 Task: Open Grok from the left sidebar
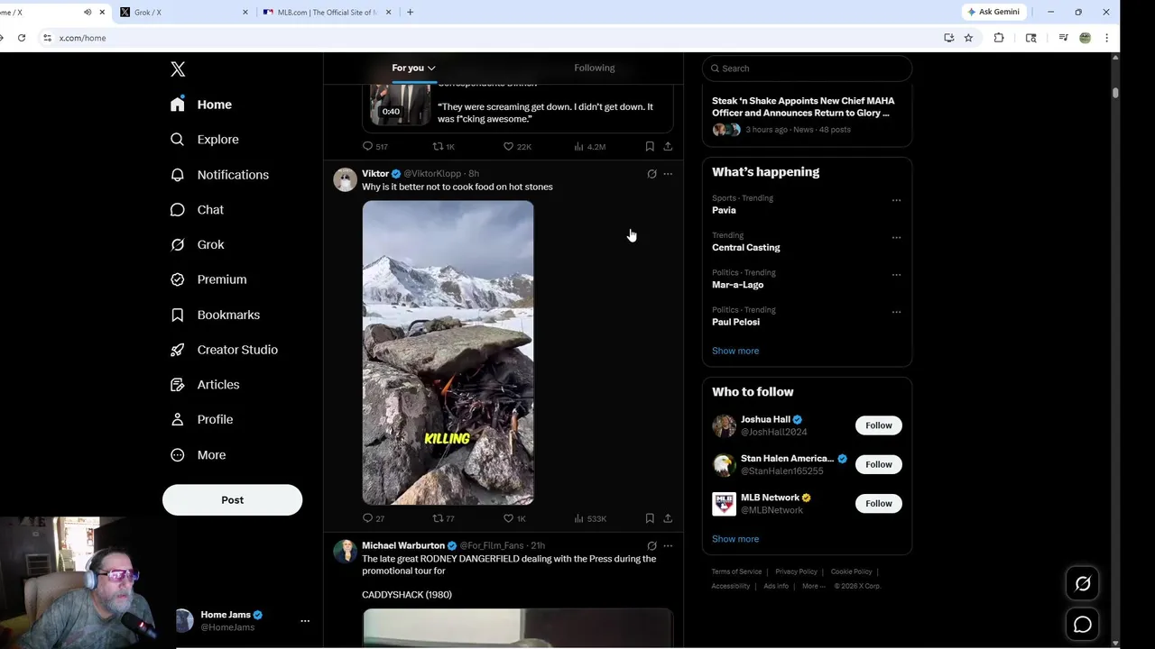click(x=198, y=244)
